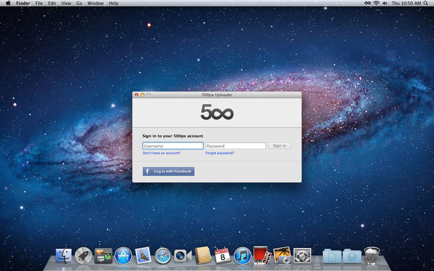The height and width of the screenshot is (271, 434).
Task: Open the View menu
Action: click(x=66, y=3)
